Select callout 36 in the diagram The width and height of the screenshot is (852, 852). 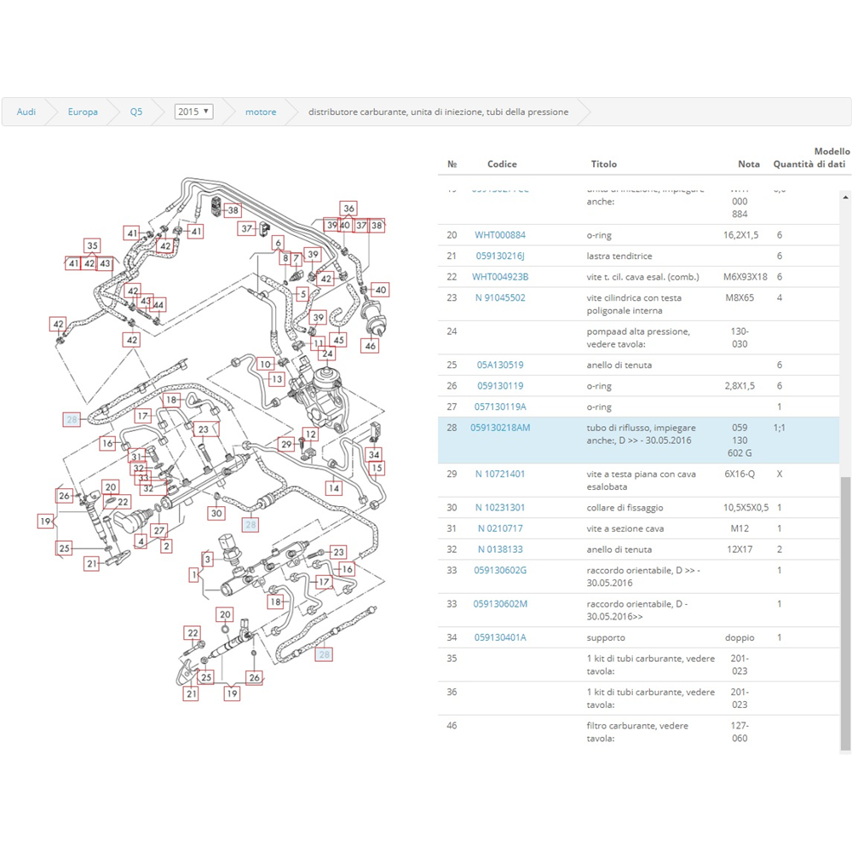(348, 208)
